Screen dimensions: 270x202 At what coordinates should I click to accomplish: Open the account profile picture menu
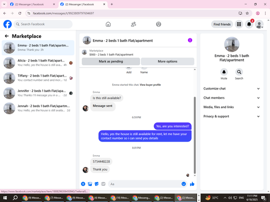(x=259, y=24)
